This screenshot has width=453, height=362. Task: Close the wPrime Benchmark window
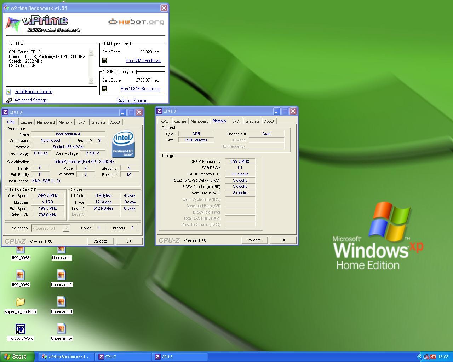pos(164,8)
